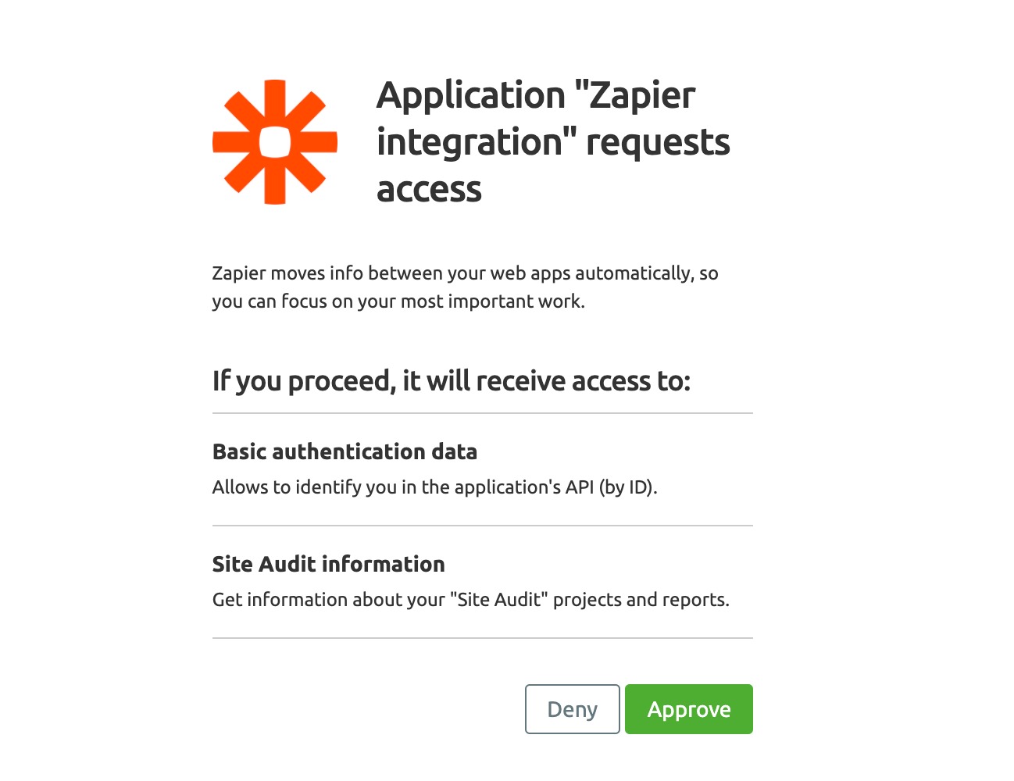Select the "Basic authentication data" permission heading
This screenshot has width=1014, height=781.
click(345, 451)
